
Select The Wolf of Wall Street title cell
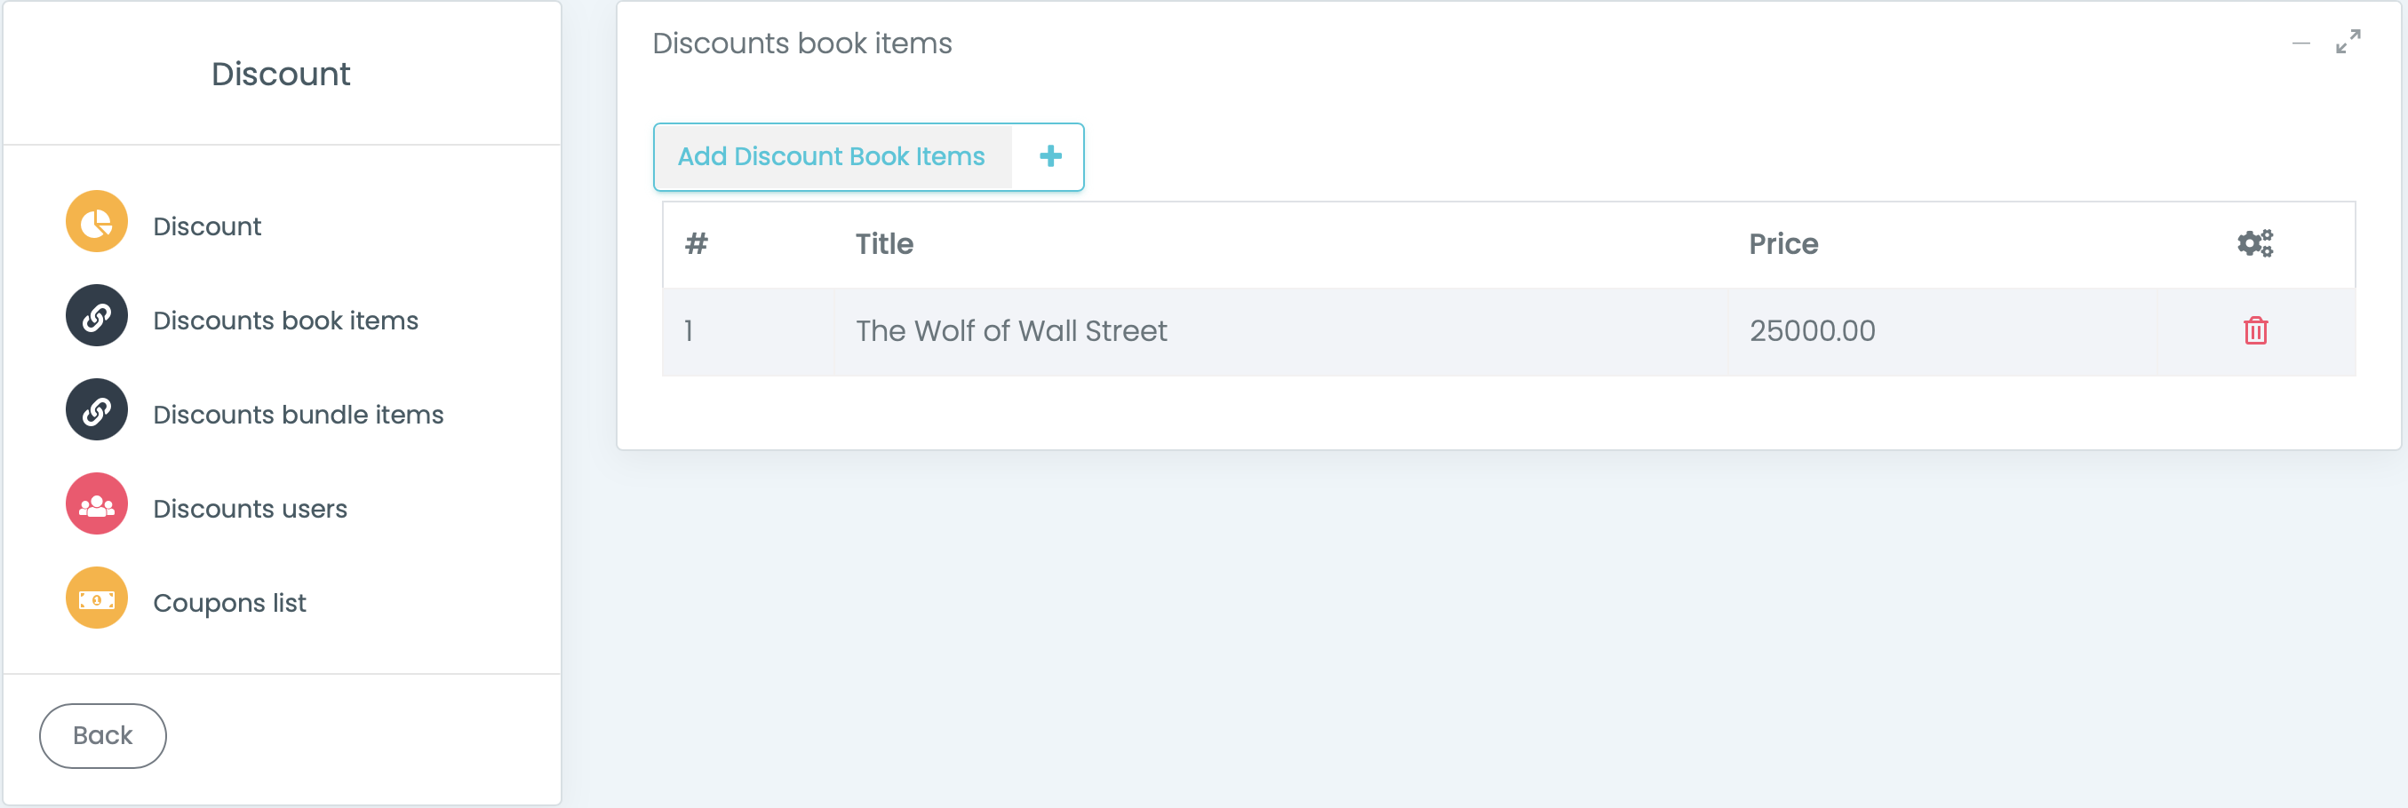[1010, 331]
